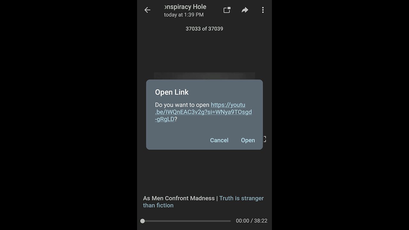Click the 'today at 1:39 PM' timestamp
The width and height of the screenshot is (409, 230).
click(184, 15)
